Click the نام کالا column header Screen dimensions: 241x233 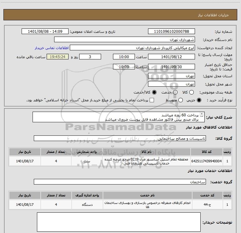146,152
